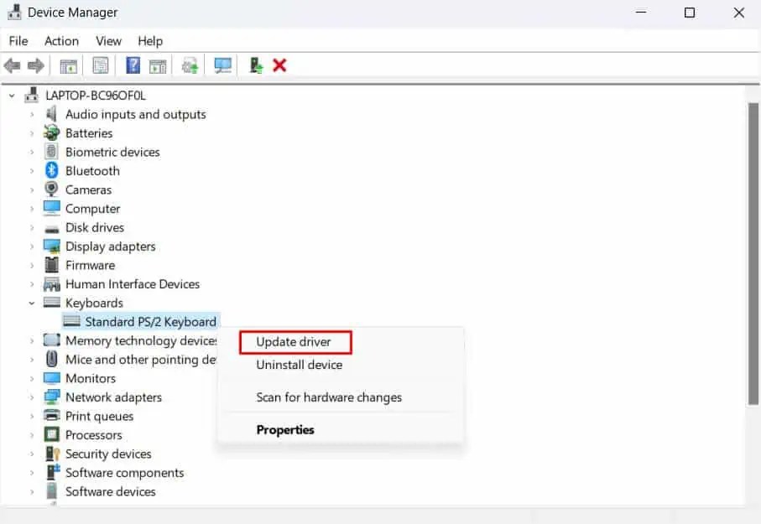Click the Show/Hide console tree icon
The height and width of the screenshot is (524, 761).
click(68, 65)
